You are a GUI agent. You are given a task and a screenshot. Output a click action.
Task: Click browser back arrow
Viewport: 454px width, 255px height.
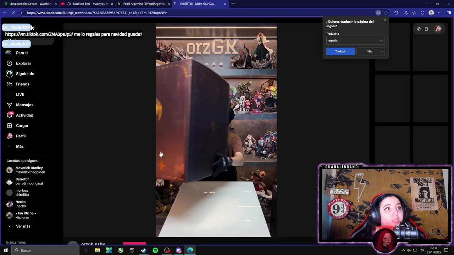5,13
